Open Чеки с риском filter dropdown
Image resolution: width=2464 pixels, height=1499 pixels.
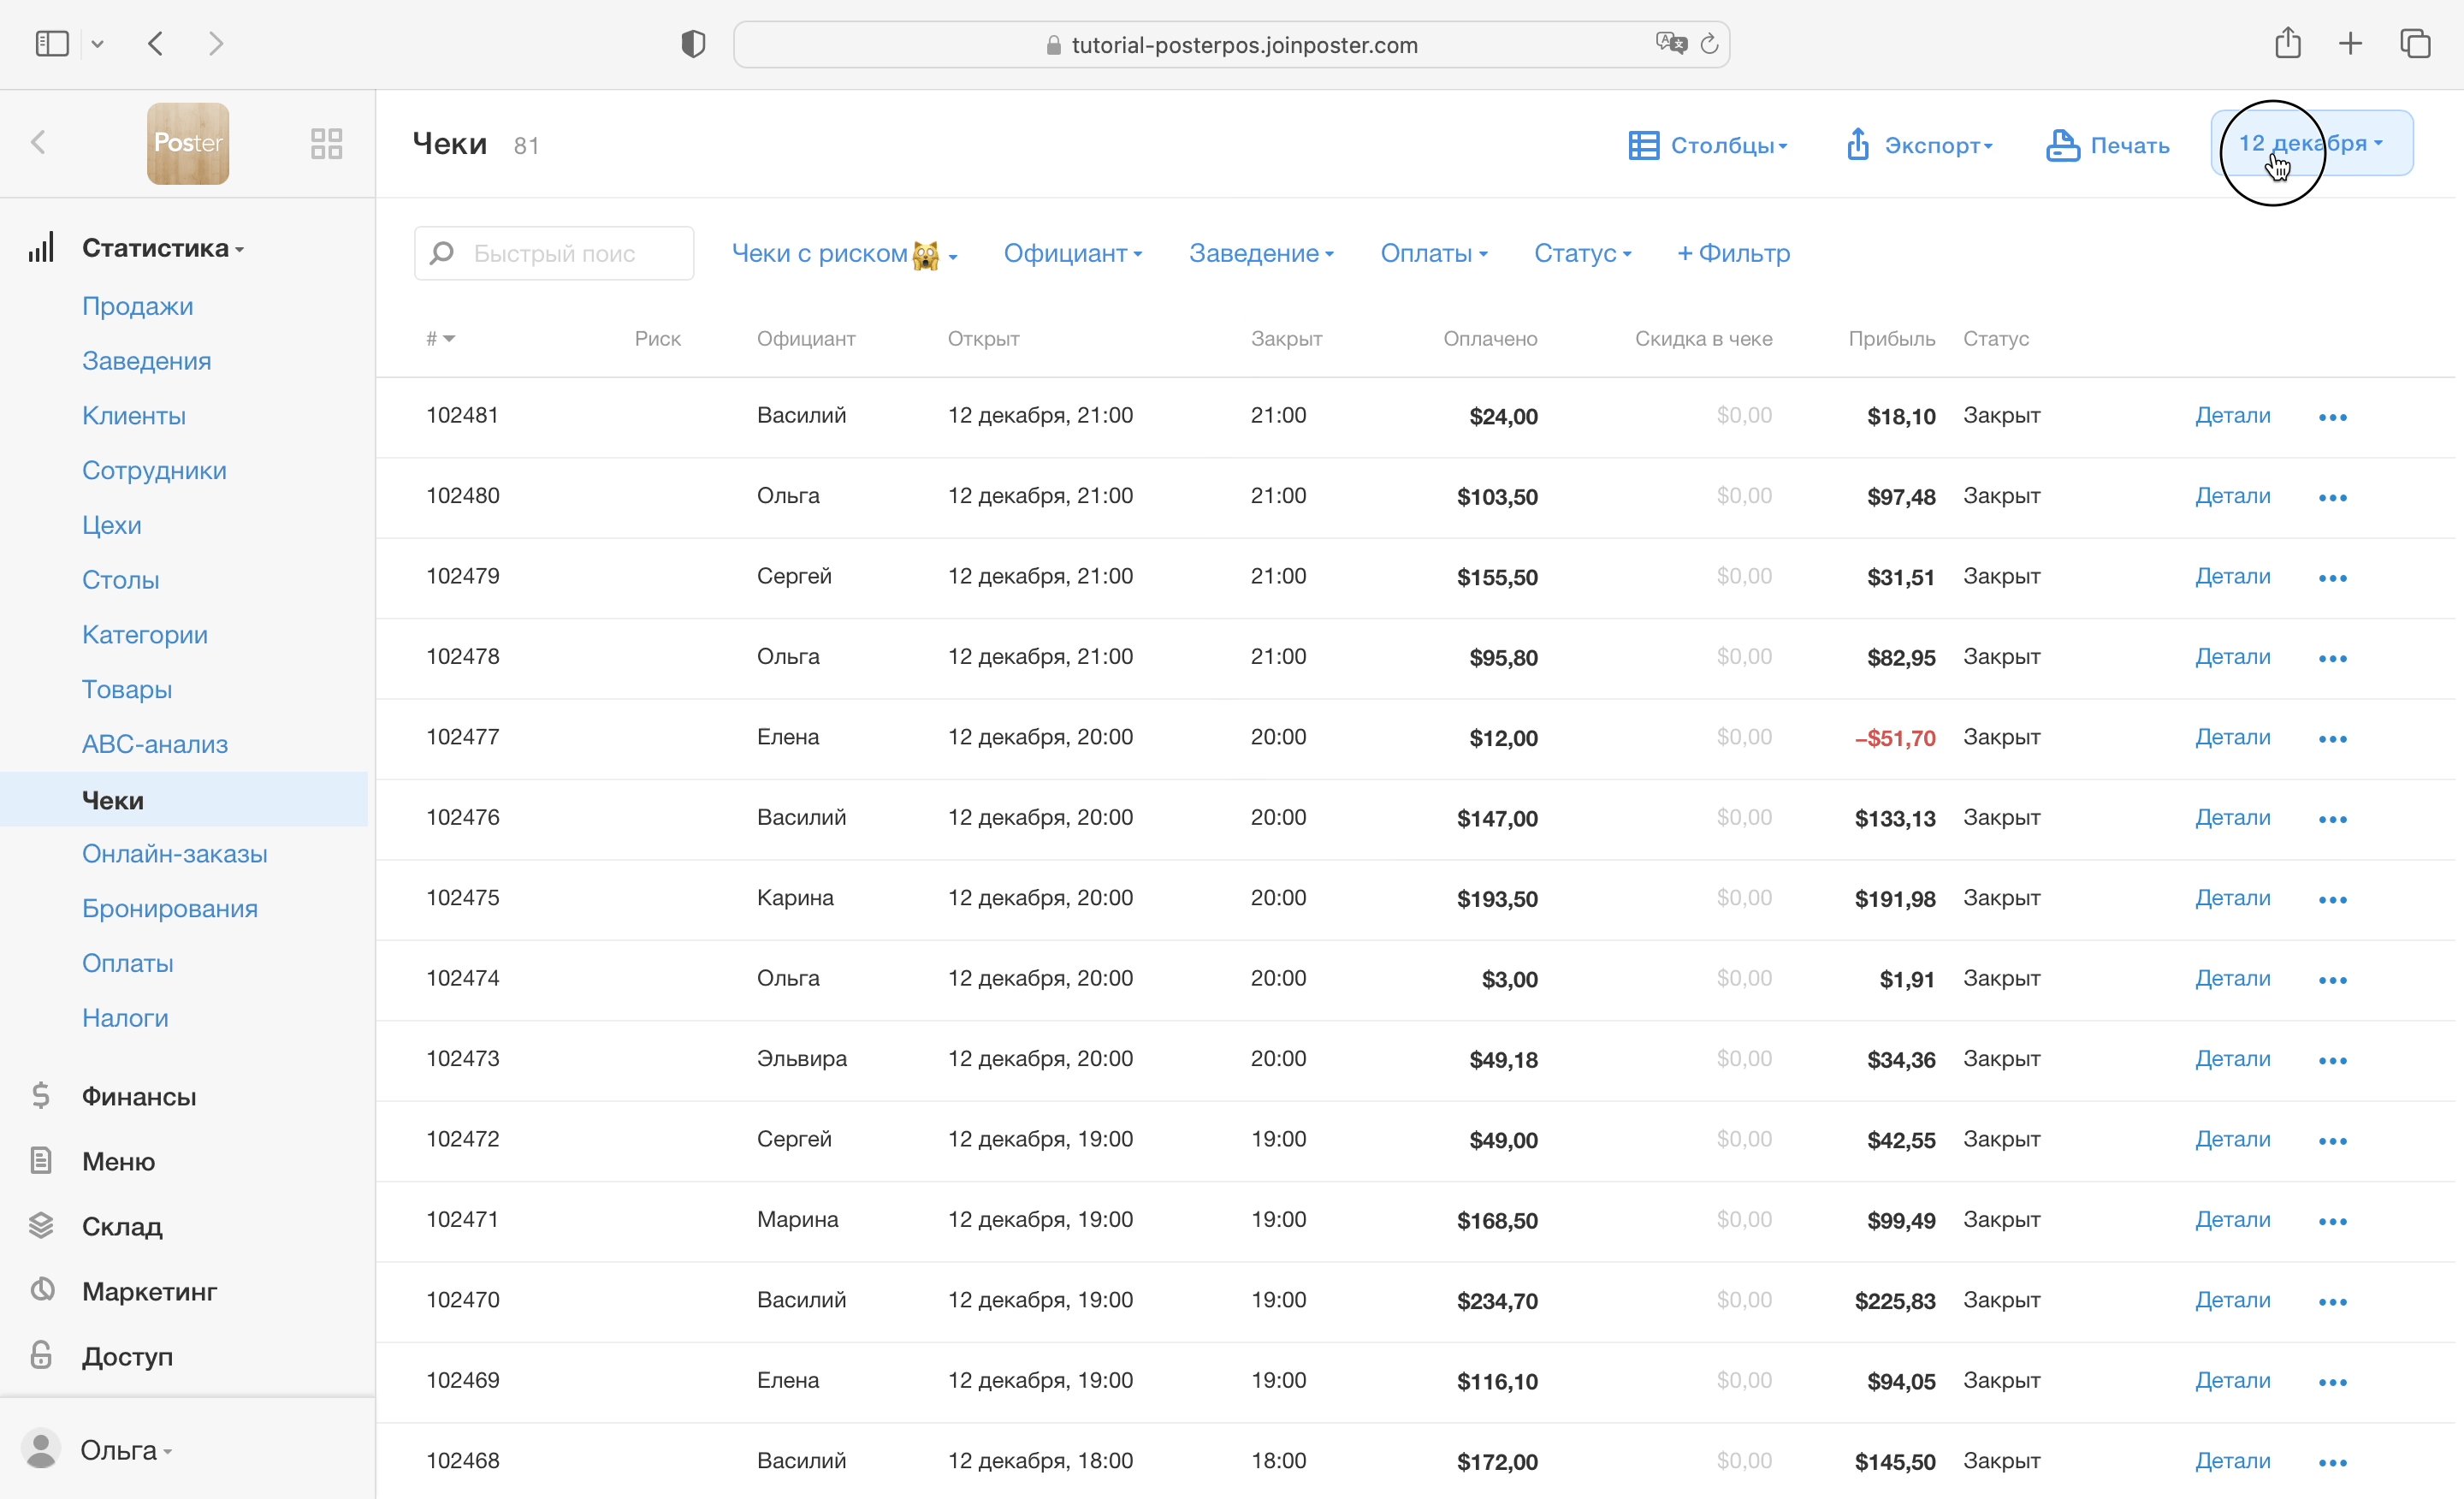tap(843, 254)
